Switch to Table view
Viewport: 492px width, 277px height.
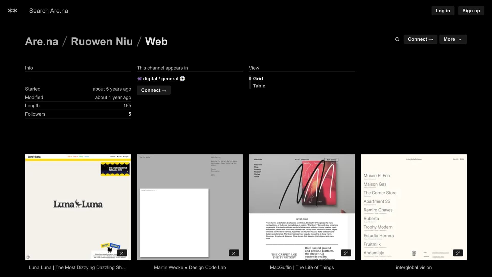[259, 86]
